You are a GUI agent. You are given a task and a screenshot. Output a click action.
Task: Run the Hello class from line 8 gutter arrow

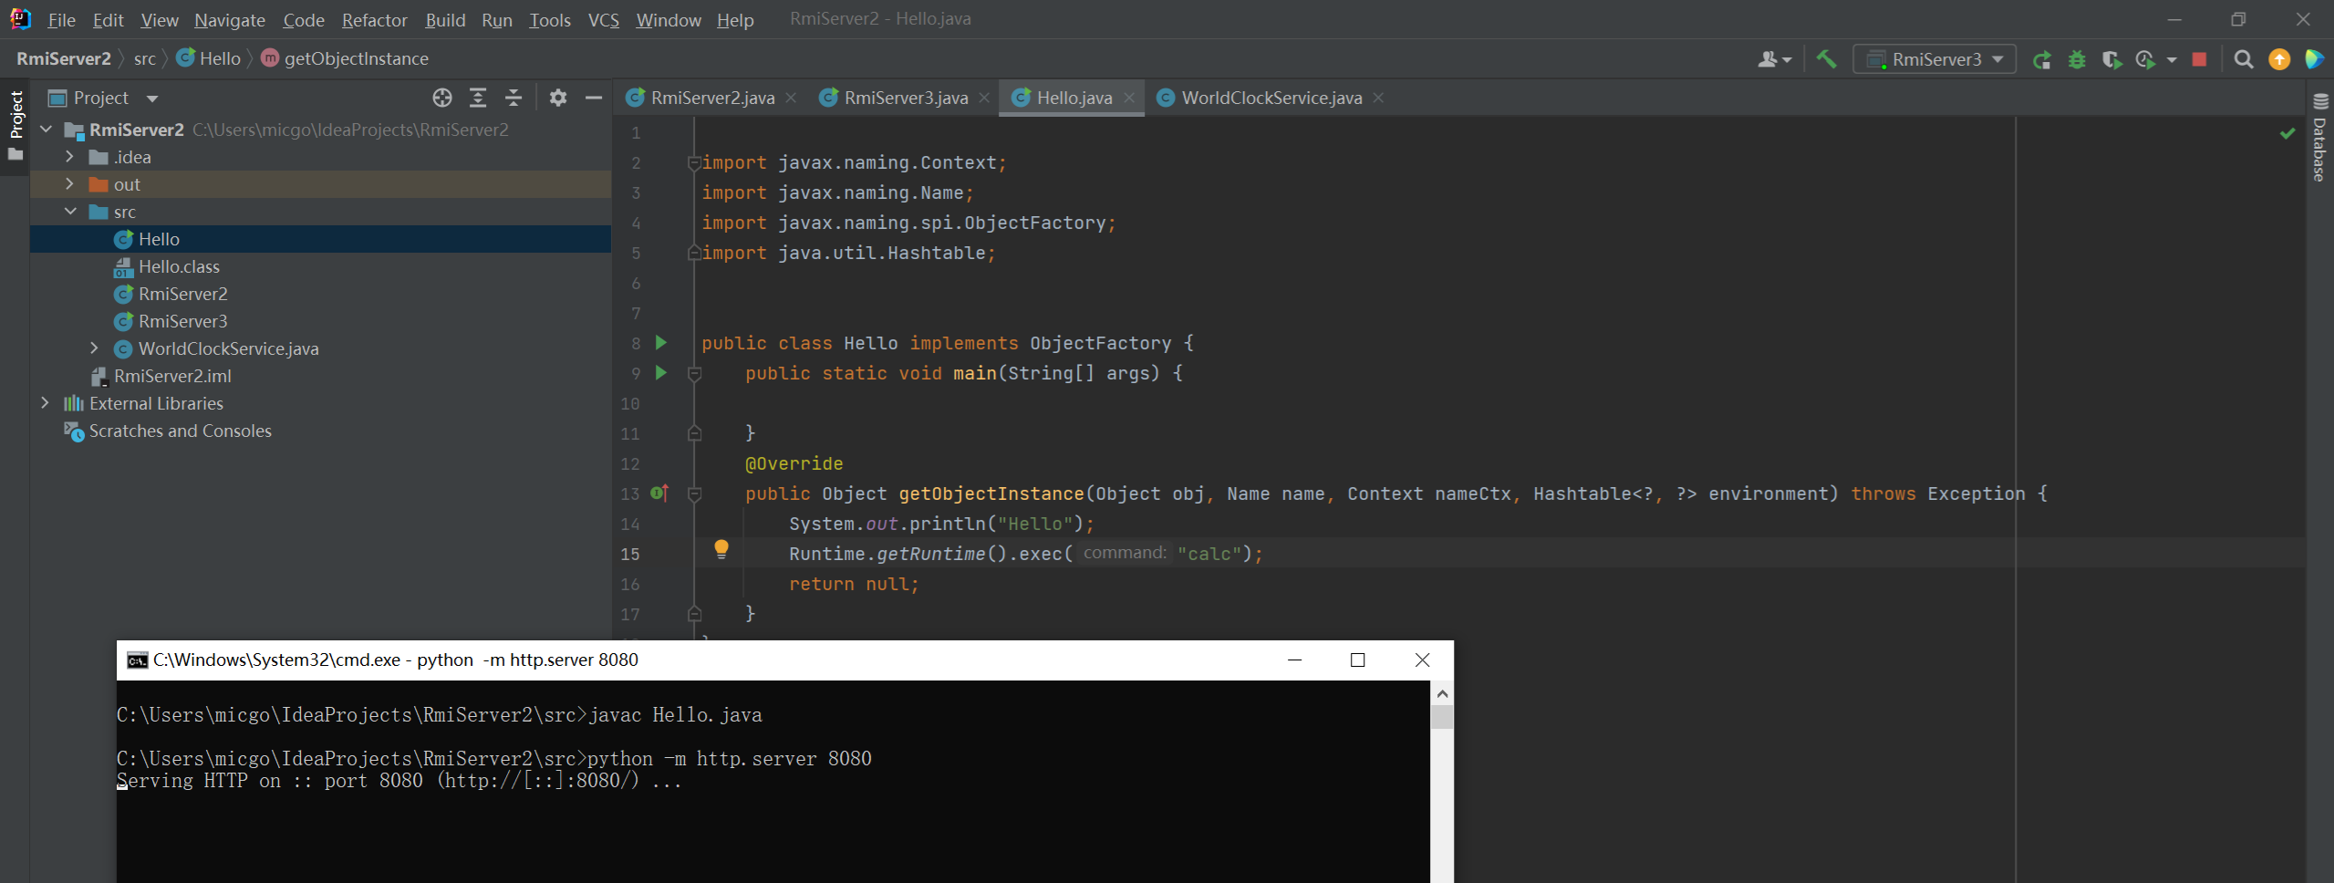(x=661, y=343)
